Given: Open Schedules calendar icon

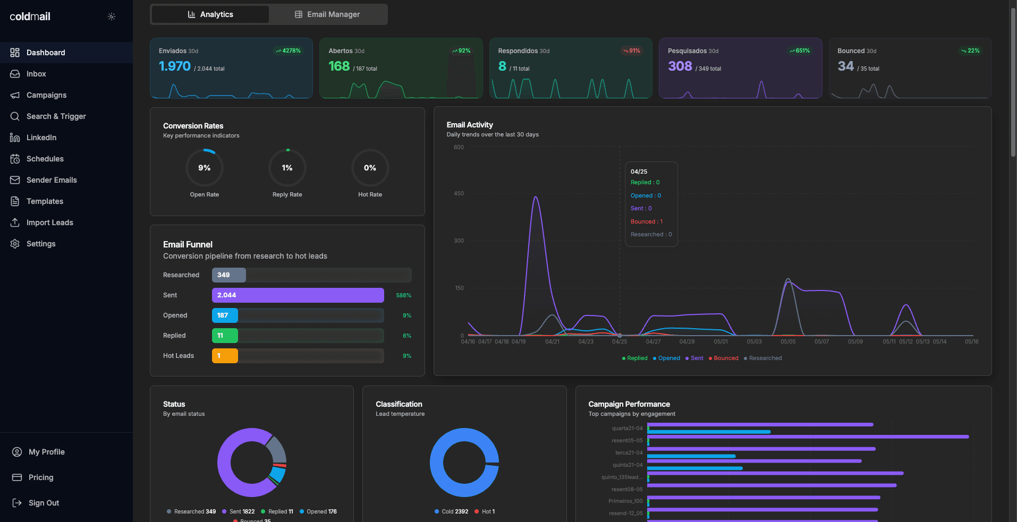Looking at the screenshot, I should 15,159.
